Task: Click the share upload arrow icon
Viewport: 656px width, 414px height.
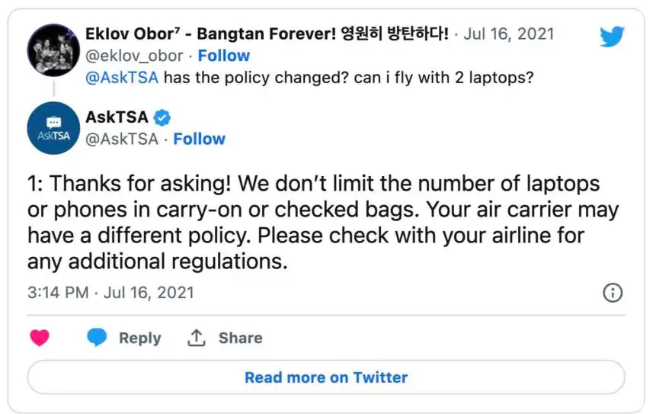Action: click(197, 338)
